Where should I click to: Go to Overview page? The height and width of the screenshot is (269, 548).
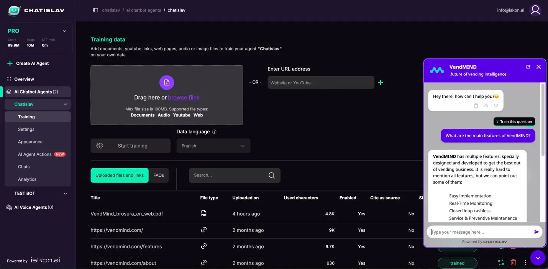pos(24,79)
